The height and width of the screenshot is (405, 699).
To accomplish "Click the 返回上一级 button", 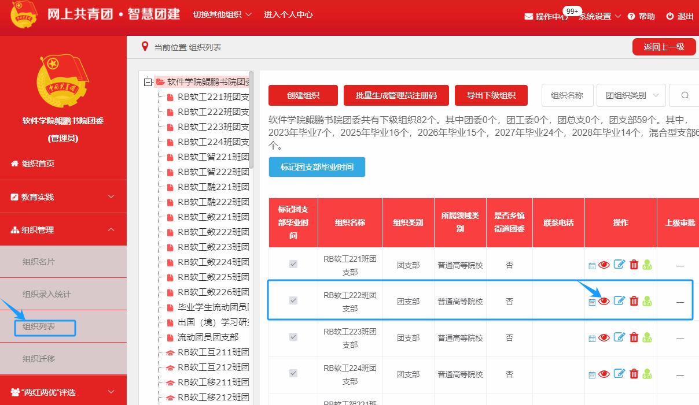I will pos(664,47).
